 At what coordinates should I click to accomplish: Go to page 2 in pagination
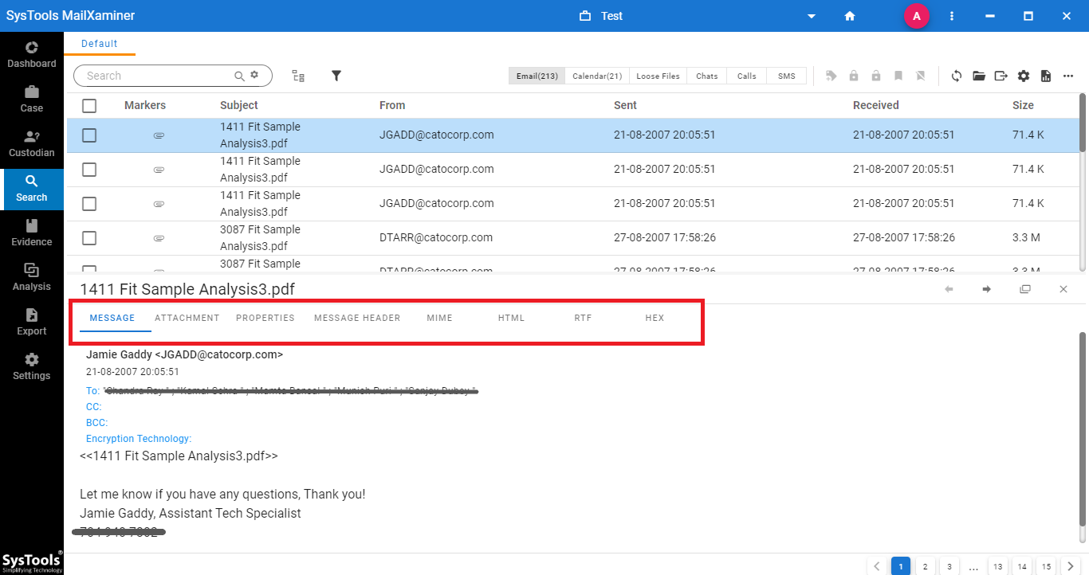(x=925, y=566)
